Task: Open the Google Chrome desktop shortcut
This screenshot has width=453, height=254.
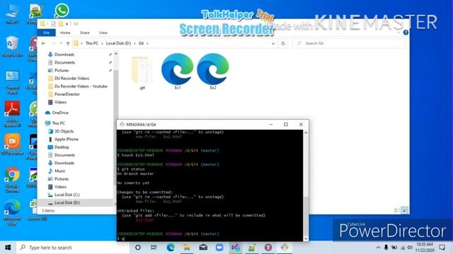Action: (x=12, y=179)
